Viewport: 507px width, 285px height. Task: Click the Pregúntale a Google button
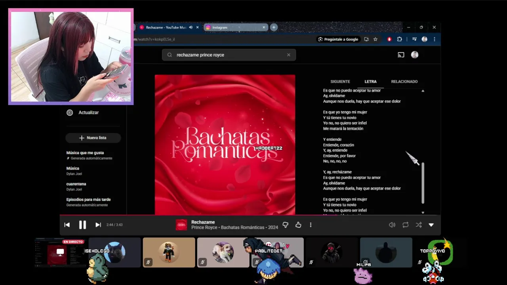tap(338, 39)
